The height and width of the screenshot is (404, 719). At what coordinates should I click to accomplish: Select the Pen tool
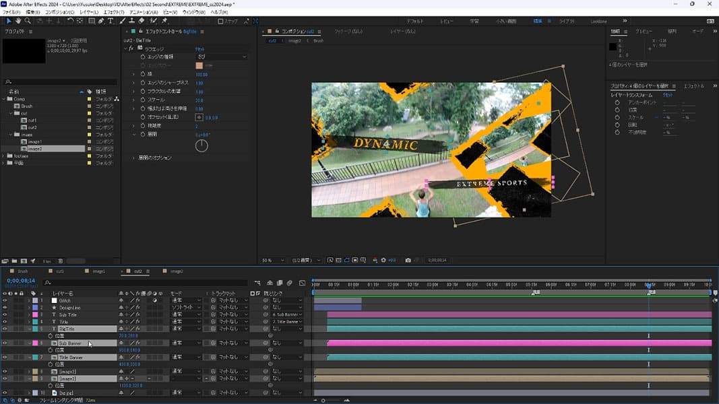pos(102,21)
